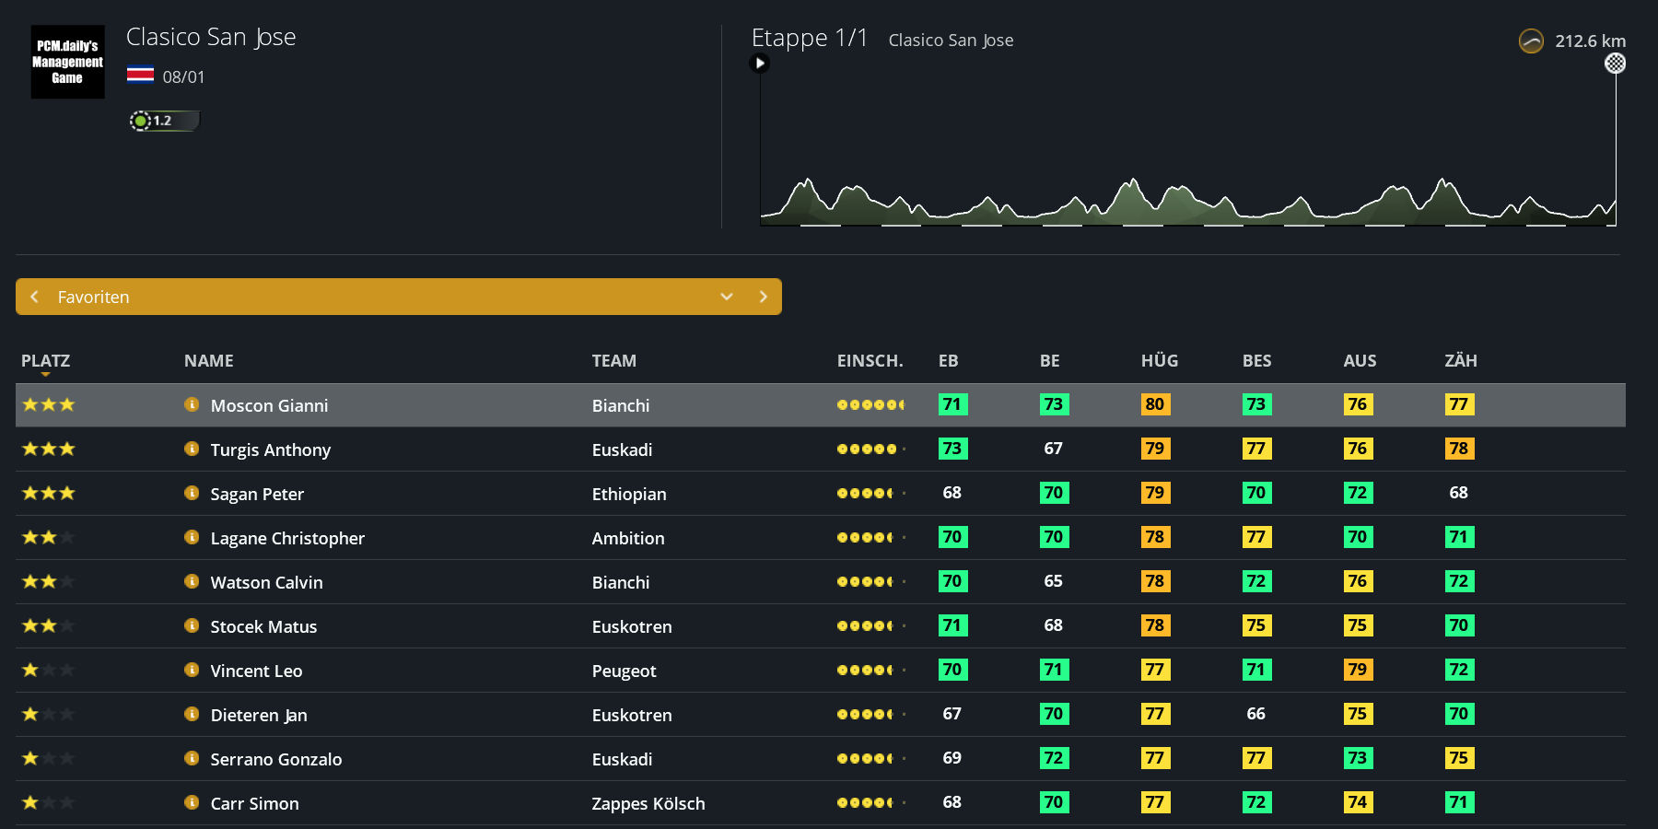Image resolution: width=1658 pixels, height=829 pixels.
Task: Sort table by PLATZ column header
Action: tap(45, 361)
